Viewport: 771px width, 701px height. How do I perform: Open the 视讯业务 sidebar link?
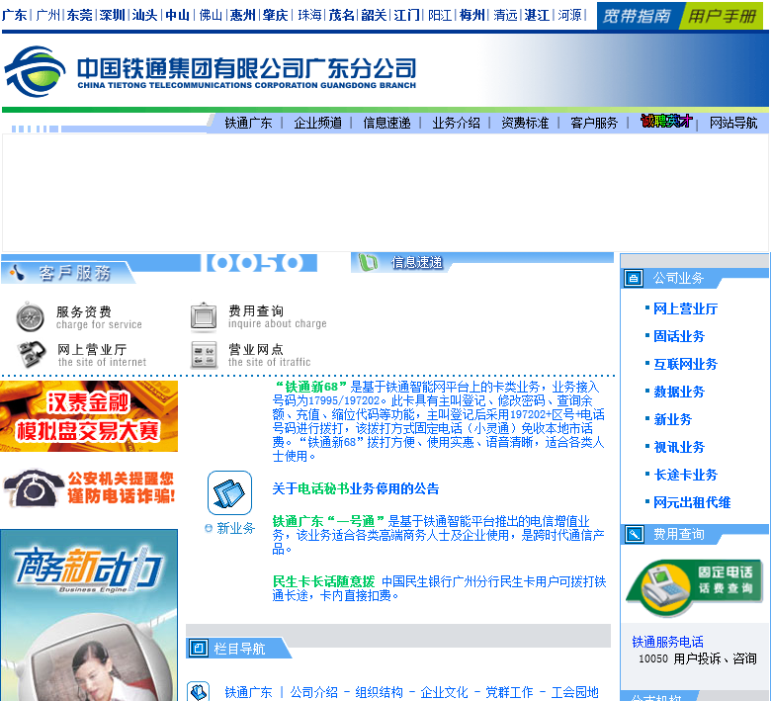(679, 447)
